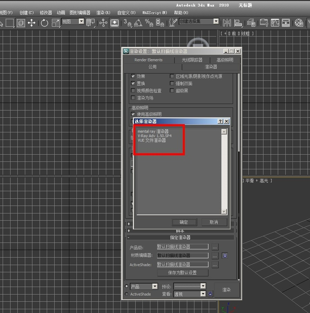Click the lock icon beside 查看 dropdown
Screen dimensions: 310x313
210,294
